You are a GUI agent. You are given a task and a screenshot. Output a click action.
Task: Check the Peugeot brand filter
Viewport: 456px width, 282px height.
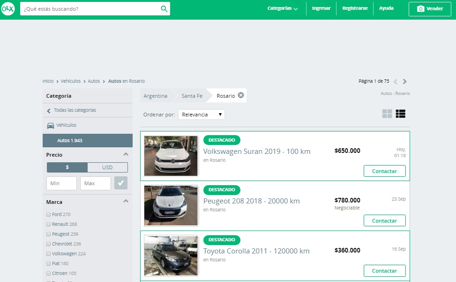point(49,234)
